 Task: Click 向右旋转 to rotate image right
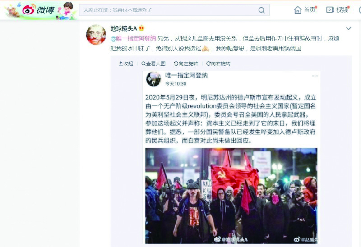(x=218, y=64)
